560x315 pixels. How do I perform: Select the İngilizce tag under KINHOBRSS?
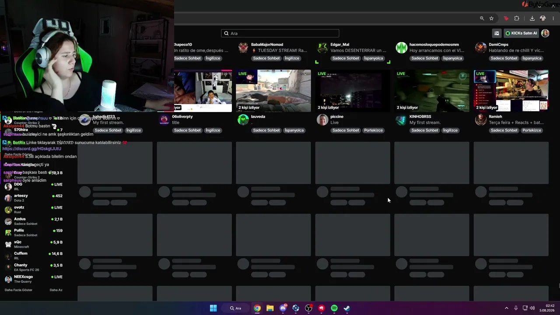pos(450,130)
